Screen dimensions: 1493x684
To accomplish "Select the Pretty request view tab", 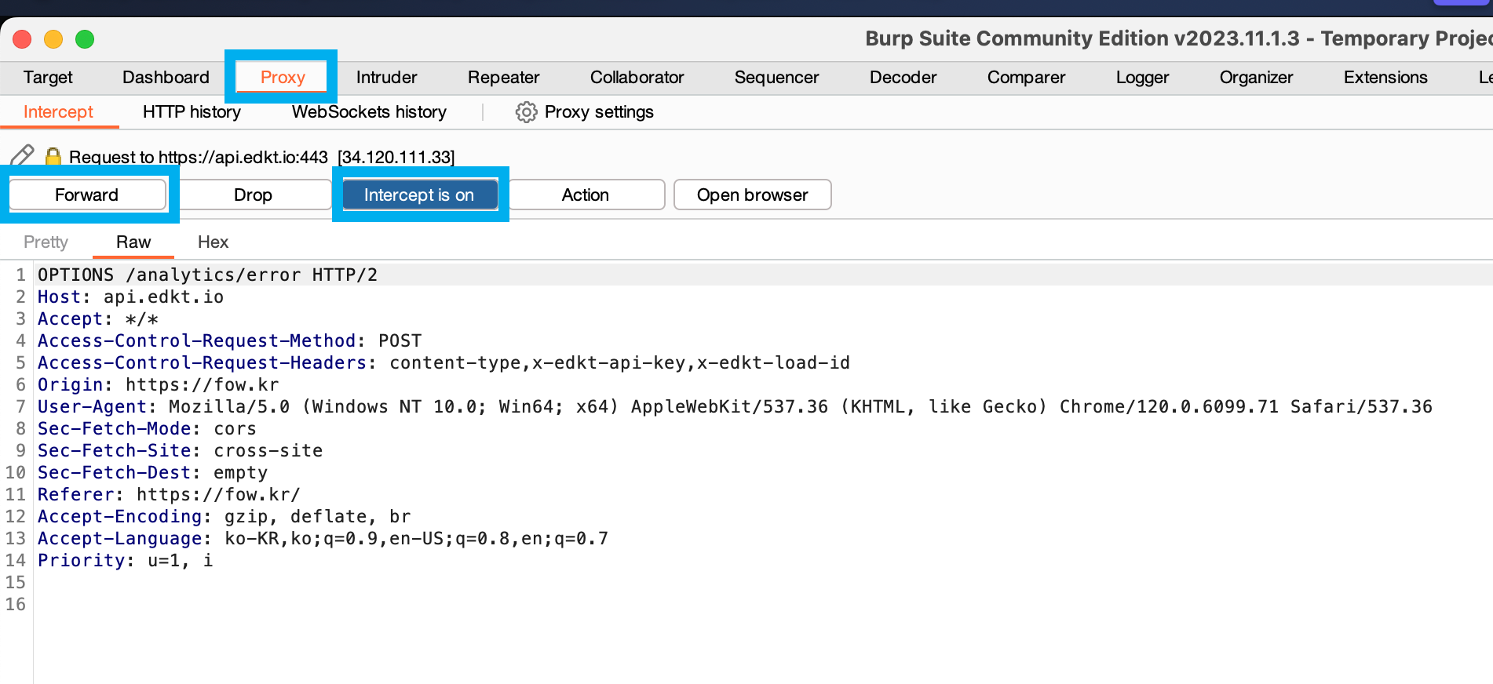I will pyautogui.click(x=46, y=242).
